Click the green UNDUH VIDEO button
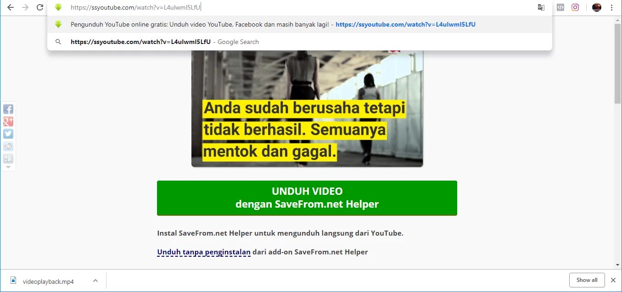 tap(307, 198)
